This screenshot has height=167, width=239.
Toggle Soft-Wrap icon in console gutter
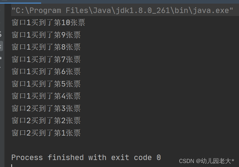coord(1,34)
